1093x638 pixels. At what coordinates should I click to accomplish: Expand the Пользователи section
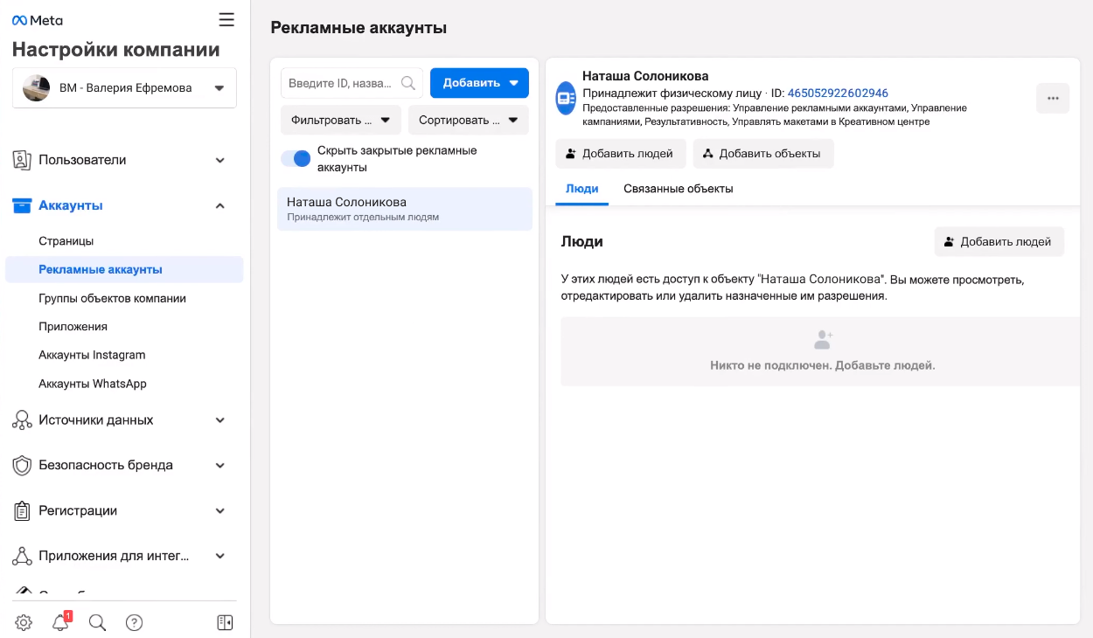coord(220,160)
